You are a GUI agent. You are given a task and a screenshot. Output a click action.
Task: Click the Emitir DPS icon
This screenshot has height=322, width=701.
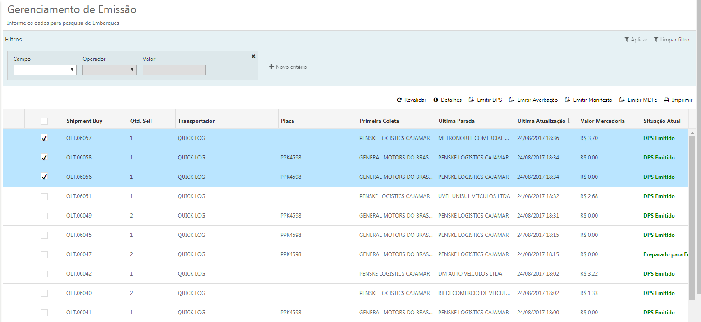471,100
